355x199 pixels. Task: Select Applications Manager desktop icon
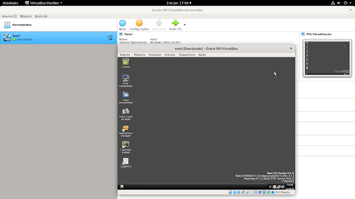126,131
